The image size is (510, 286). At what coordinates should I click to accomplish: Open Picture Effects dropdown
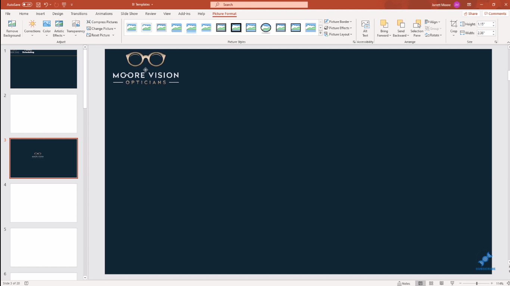point(338,28)
